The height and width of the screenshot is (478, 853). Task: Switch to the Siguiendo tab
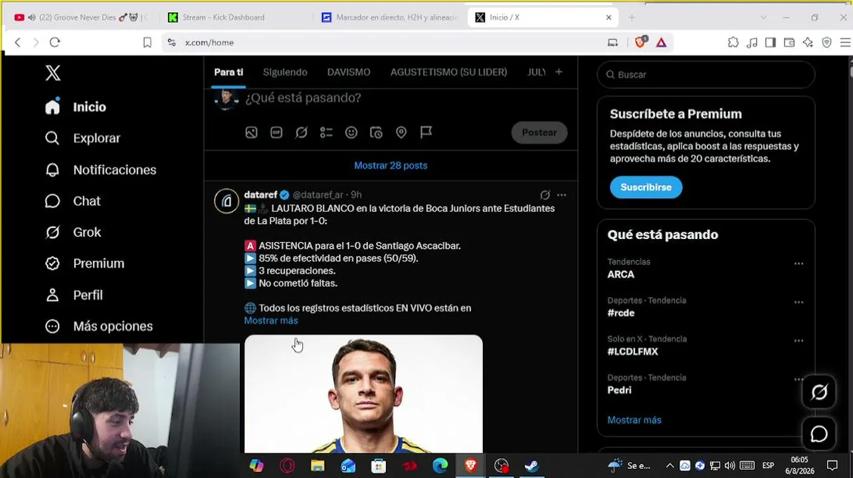point(285,72)
